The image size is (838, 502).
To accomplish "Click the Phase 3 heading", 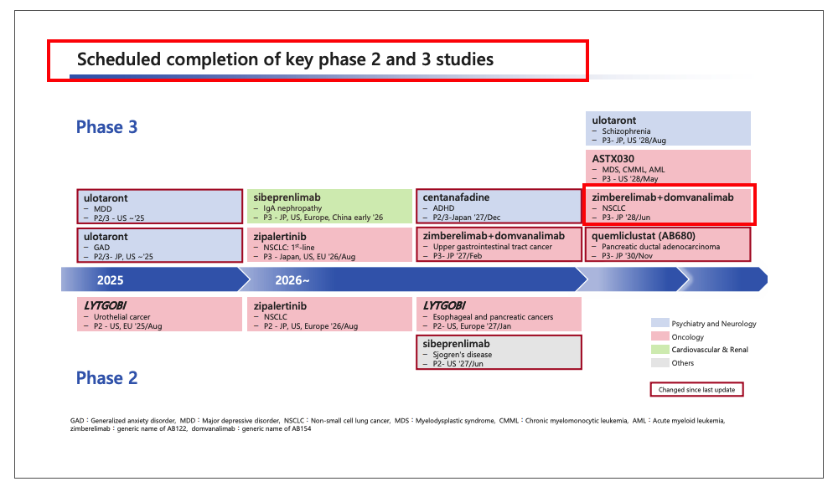I will pyautogui.click(x=106, y=127).
